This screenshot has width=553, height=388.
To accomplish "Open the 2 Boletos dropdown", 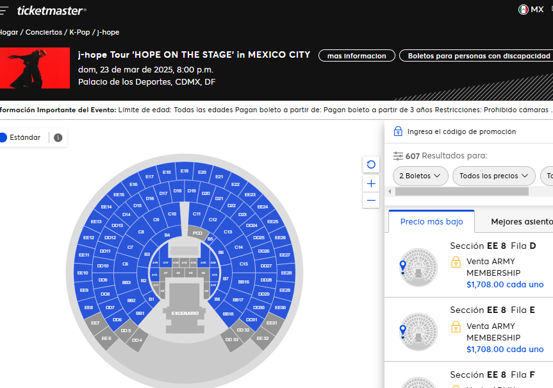I will 420,176.
